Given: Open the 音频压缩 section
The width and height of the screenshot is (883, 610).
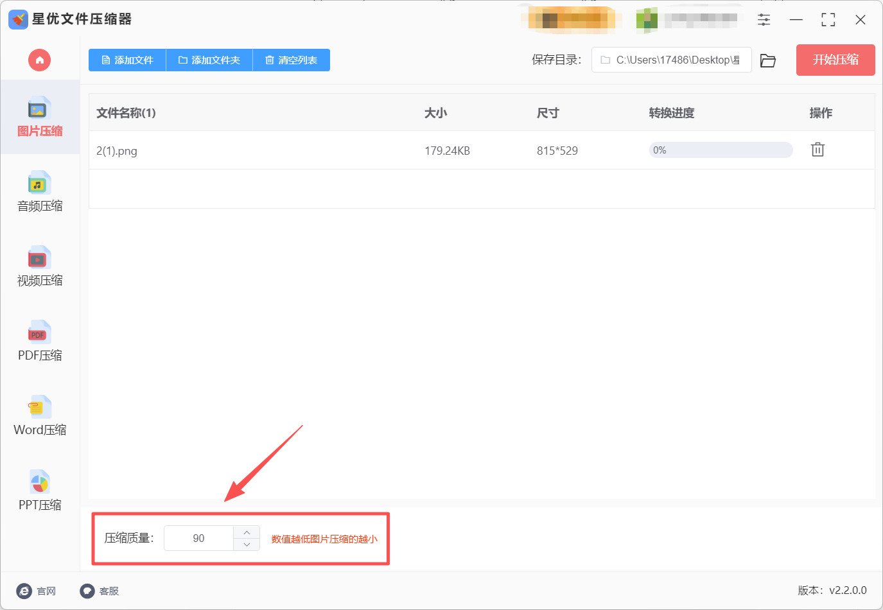Looking at the screenshot, I should coord(40,192).
